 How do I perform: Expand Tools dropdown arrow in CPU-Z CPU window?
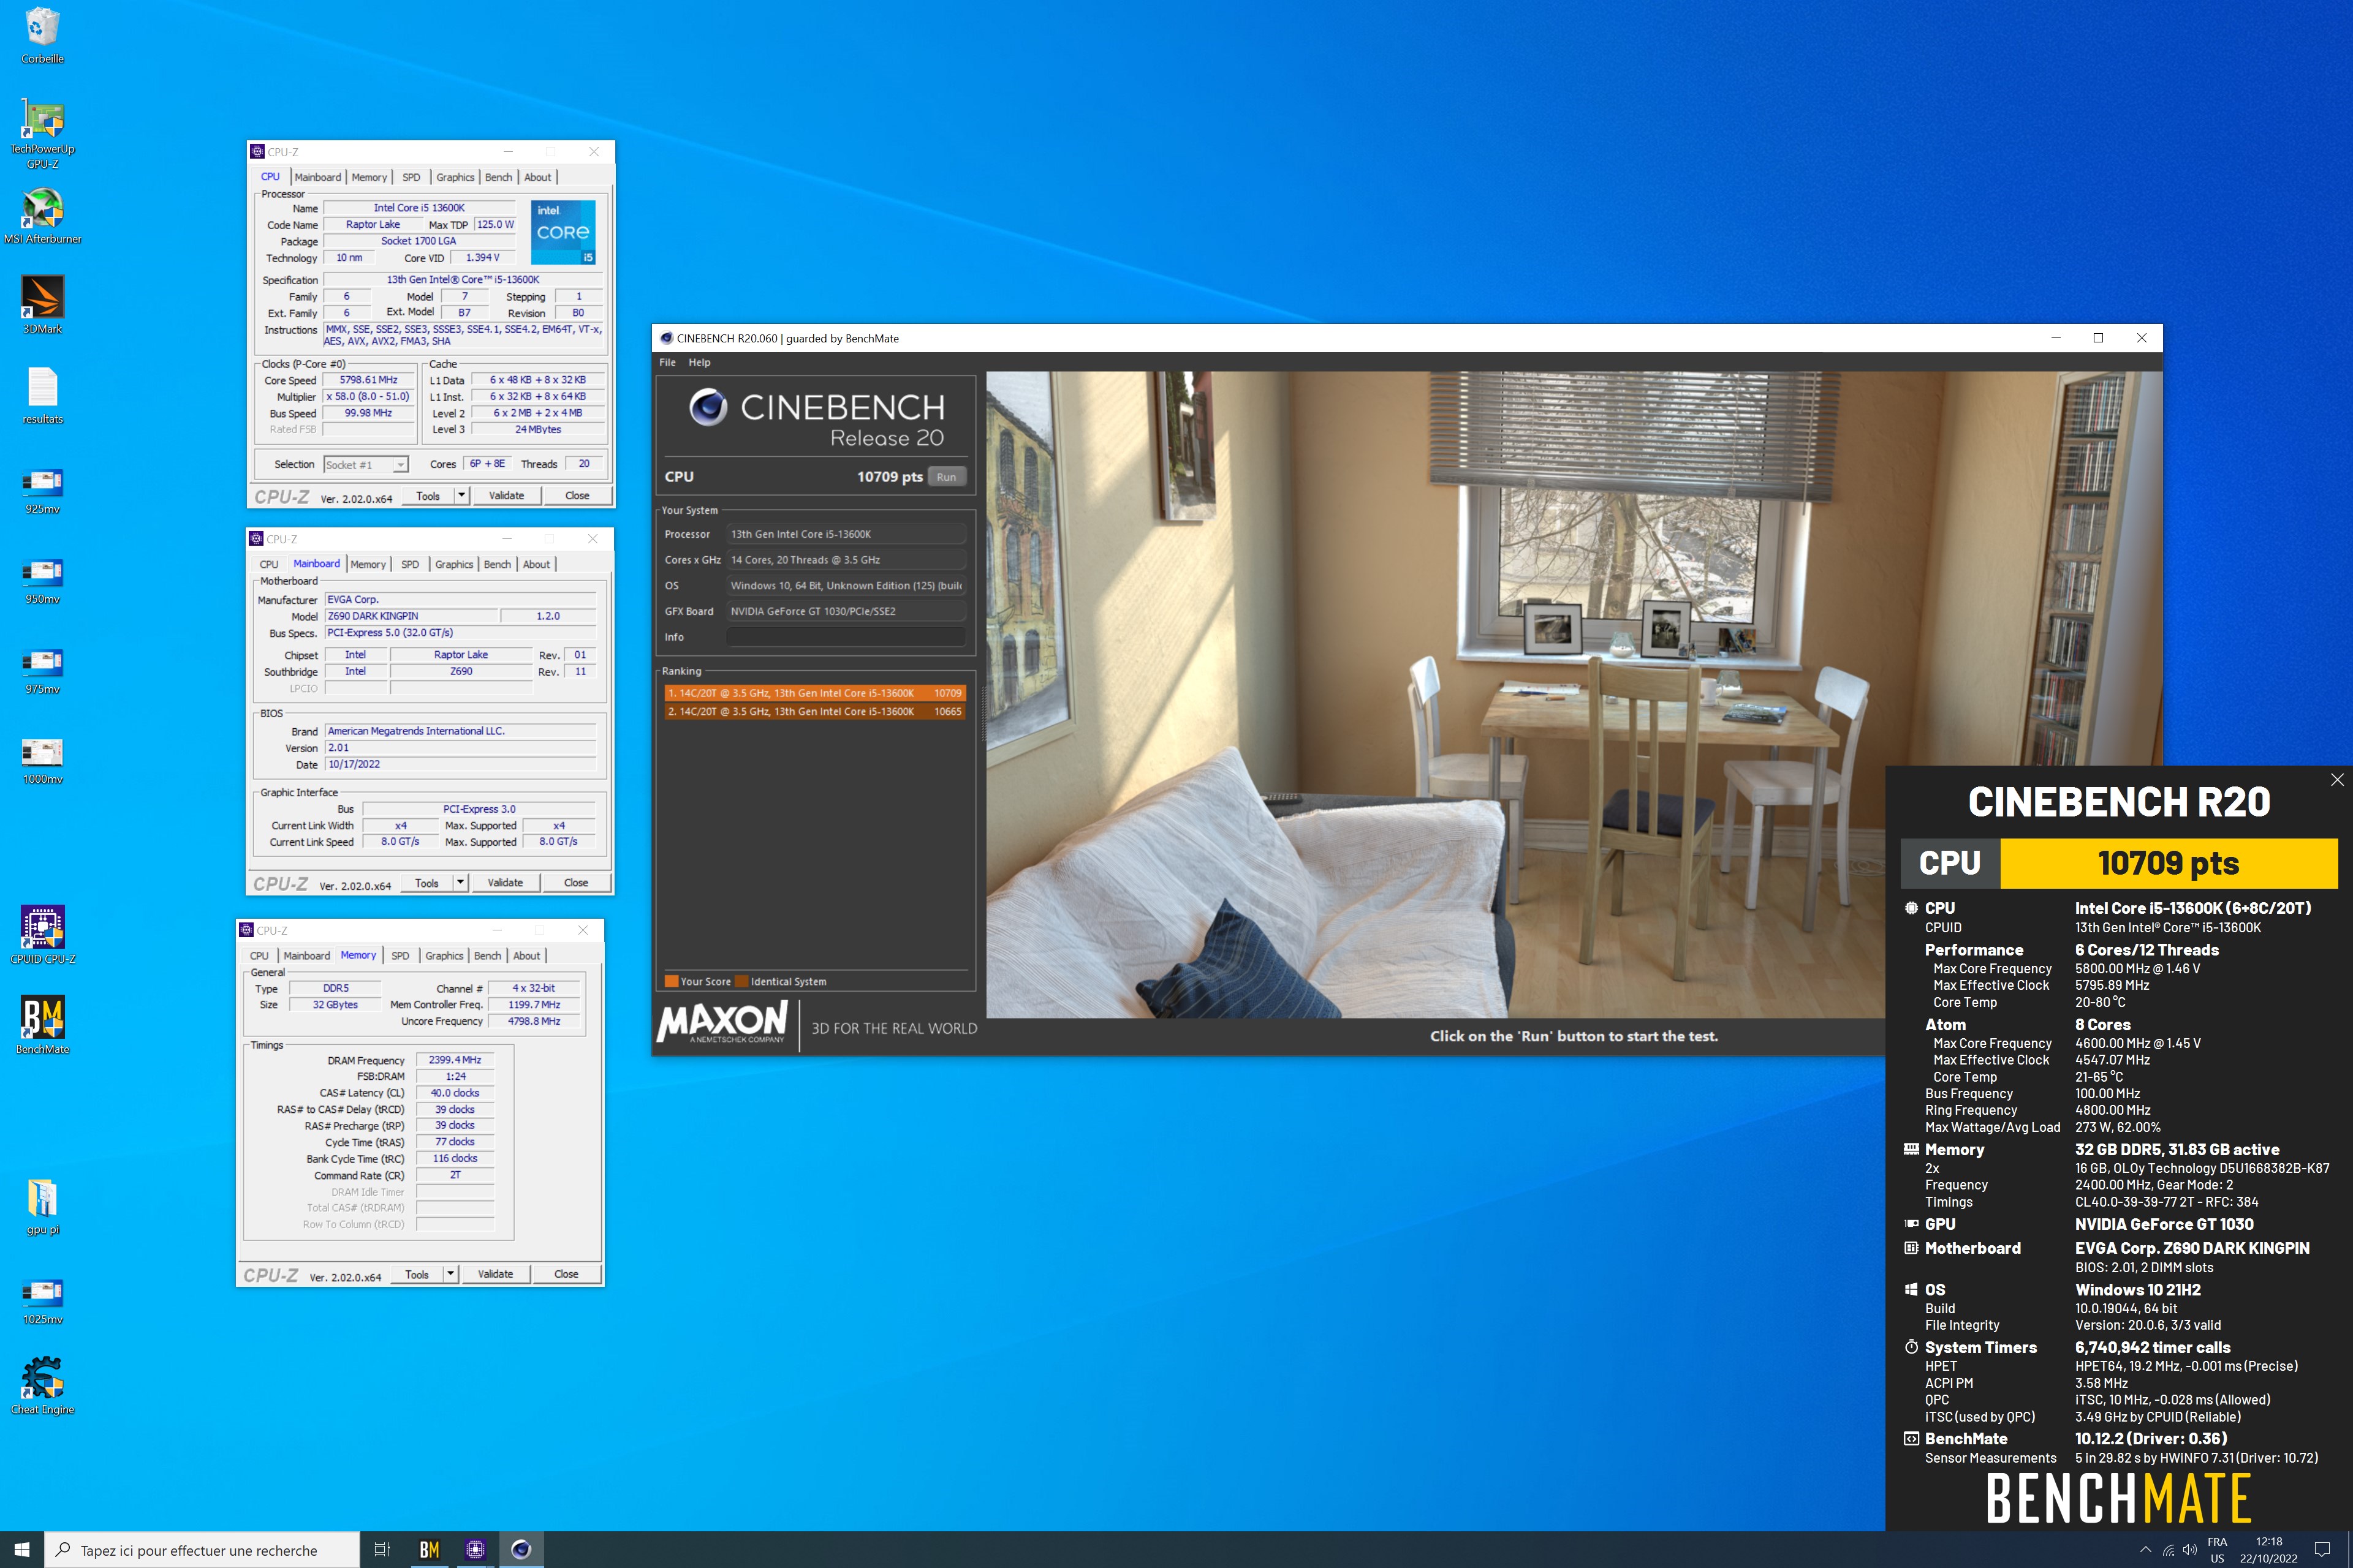(x=461, y=495)
